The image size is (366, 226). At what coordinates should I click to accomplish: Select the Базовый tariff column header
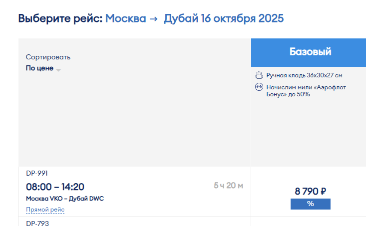(309, 52)
